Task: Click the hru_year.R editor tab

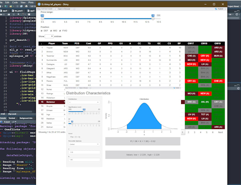Action: coord(17,11)
